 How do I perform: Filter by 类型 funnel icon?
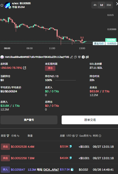[8, 136]
